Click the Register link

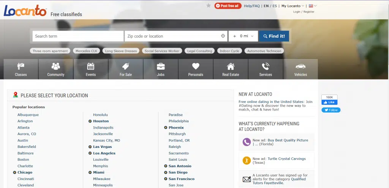(309, 12)
